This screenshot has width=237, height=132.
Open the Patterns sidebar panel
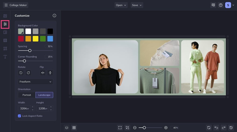tap(5, 40)
